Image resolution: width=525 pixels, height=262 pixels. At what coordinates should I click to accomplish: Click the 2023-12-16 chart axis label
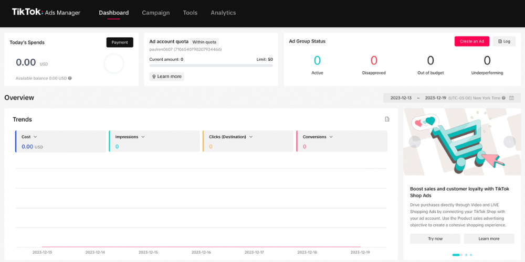coord(201,253)
